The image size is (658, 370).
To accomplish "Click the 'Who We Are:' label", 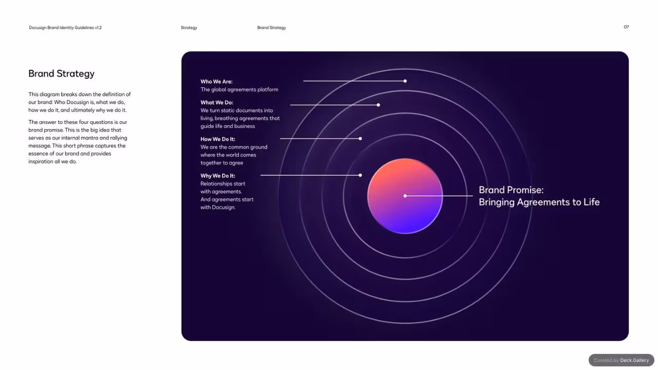I will tap(216, 82).
